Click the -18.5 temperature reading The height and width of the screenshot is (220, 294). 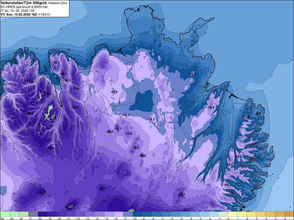(x=64, y=74)
